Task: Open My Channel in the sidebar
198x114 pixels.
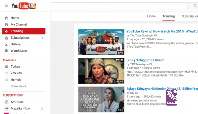Action: (19, 25)
